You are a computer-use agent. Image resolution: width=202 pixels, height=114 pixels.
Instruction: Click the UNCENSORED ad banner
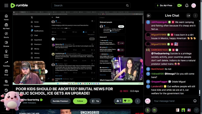pyautogui.click(x=73, y=112)
